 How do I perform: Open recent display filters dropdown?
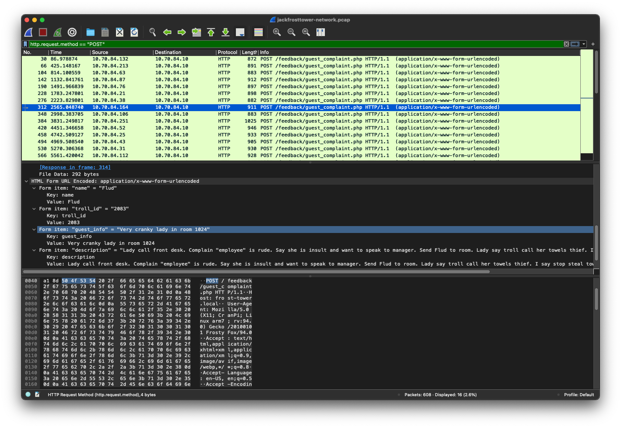pos(584,44)
